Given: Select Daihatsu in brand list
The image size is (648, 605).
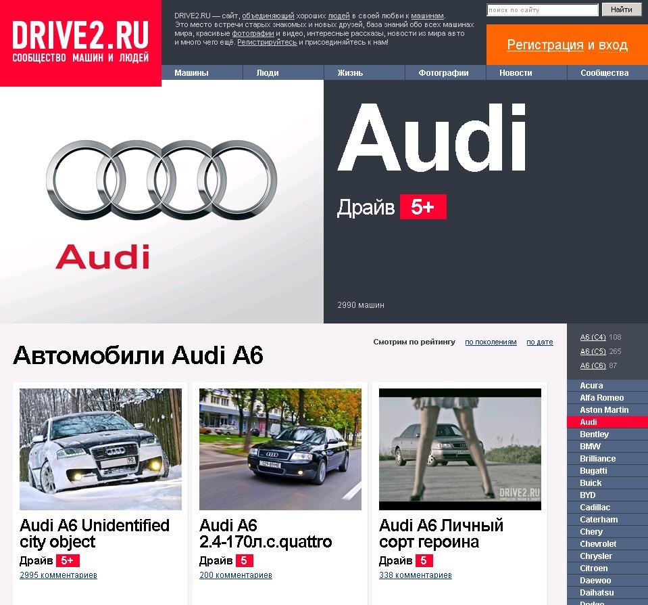Looking at the screenshot, I should (x=607, y=593).
